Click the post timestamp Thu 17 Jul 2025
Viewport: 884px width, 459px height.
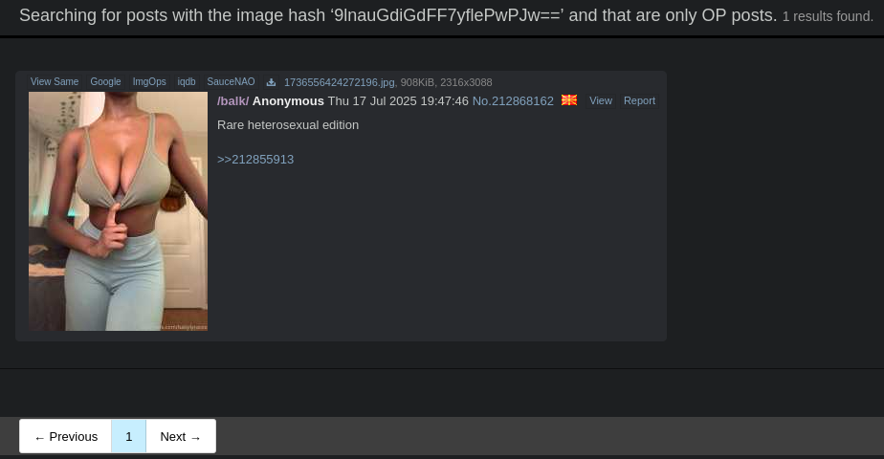pos(398,101)
